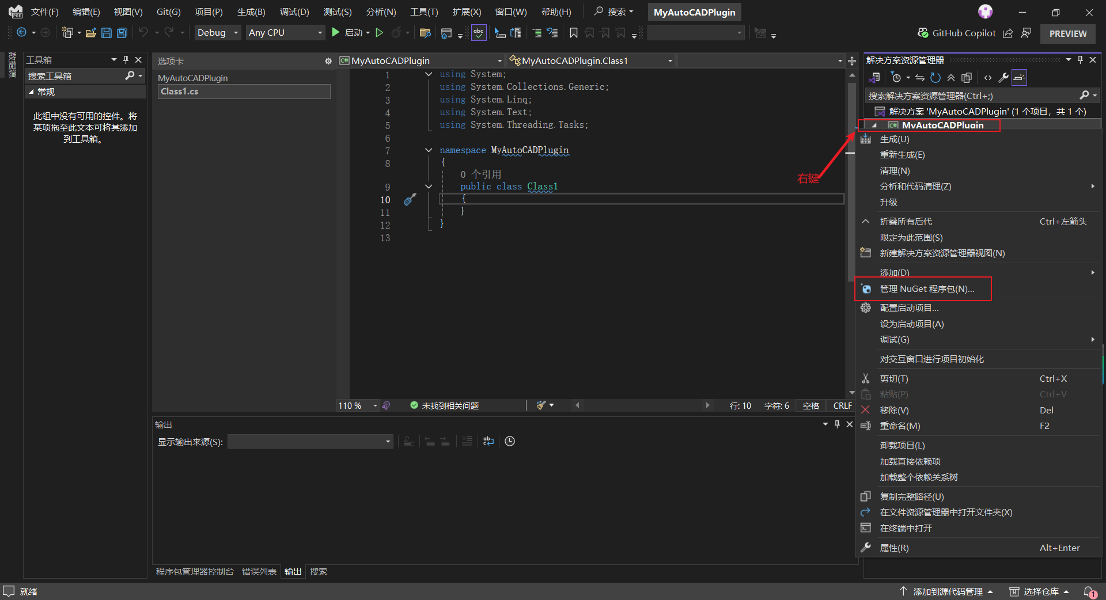Viewport: 1106px width, 600px height.
Task: Collapse the 常规 toolbox group
Action: point(31,92)
